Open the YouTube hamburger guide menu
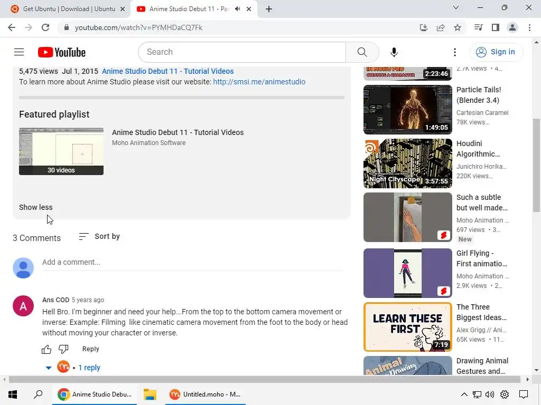The width and height of the screenshot is (541, 405). tap(19, 52)
